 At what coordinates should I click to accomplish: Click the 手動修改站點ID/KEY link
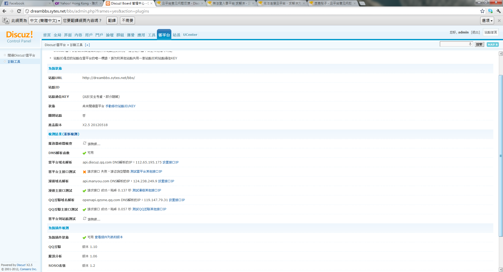121,106
